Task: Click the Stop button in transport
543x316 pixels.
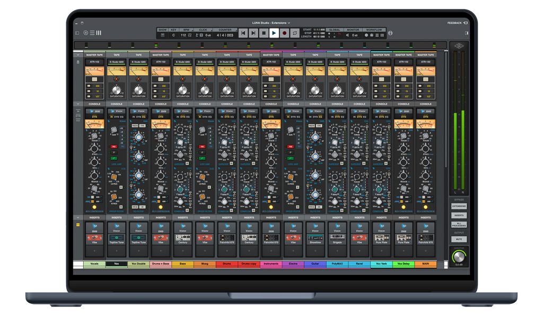Action: 264,33
